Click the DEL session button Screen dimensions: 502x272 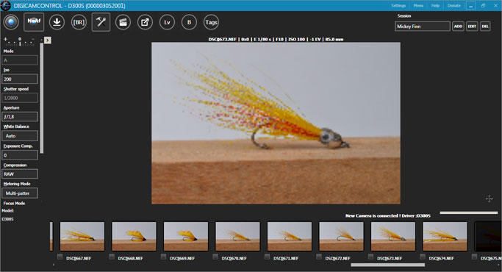485,26
